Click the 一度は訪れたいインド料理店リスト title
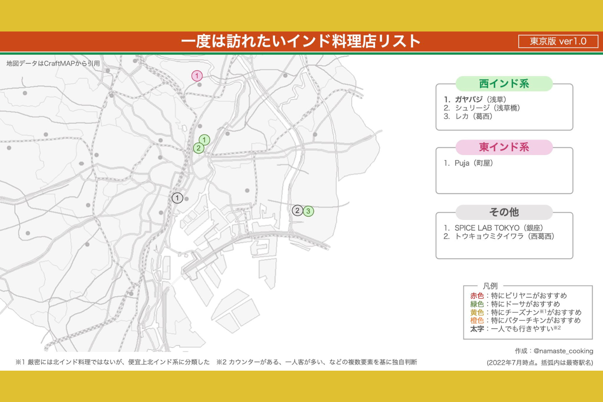The width and height of the screenshot is (603, 402). coord(301,41)
